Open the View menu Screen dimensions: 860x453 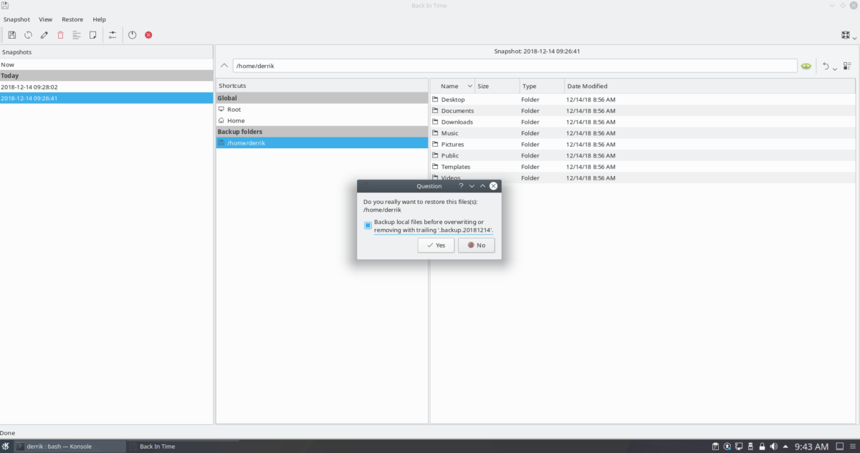click(46, 19)
